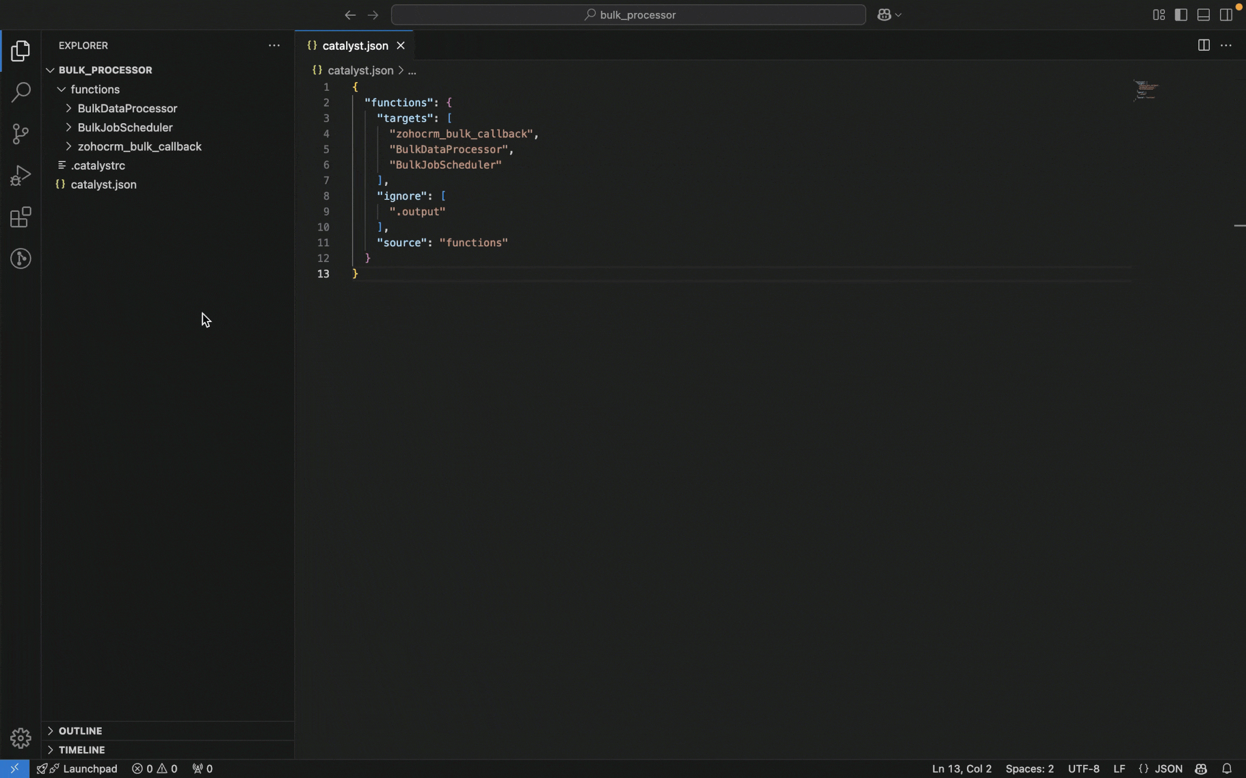Open the Explorer views and more actions menu
This screenshot has width=1246, height=778.
pos(274,45)
